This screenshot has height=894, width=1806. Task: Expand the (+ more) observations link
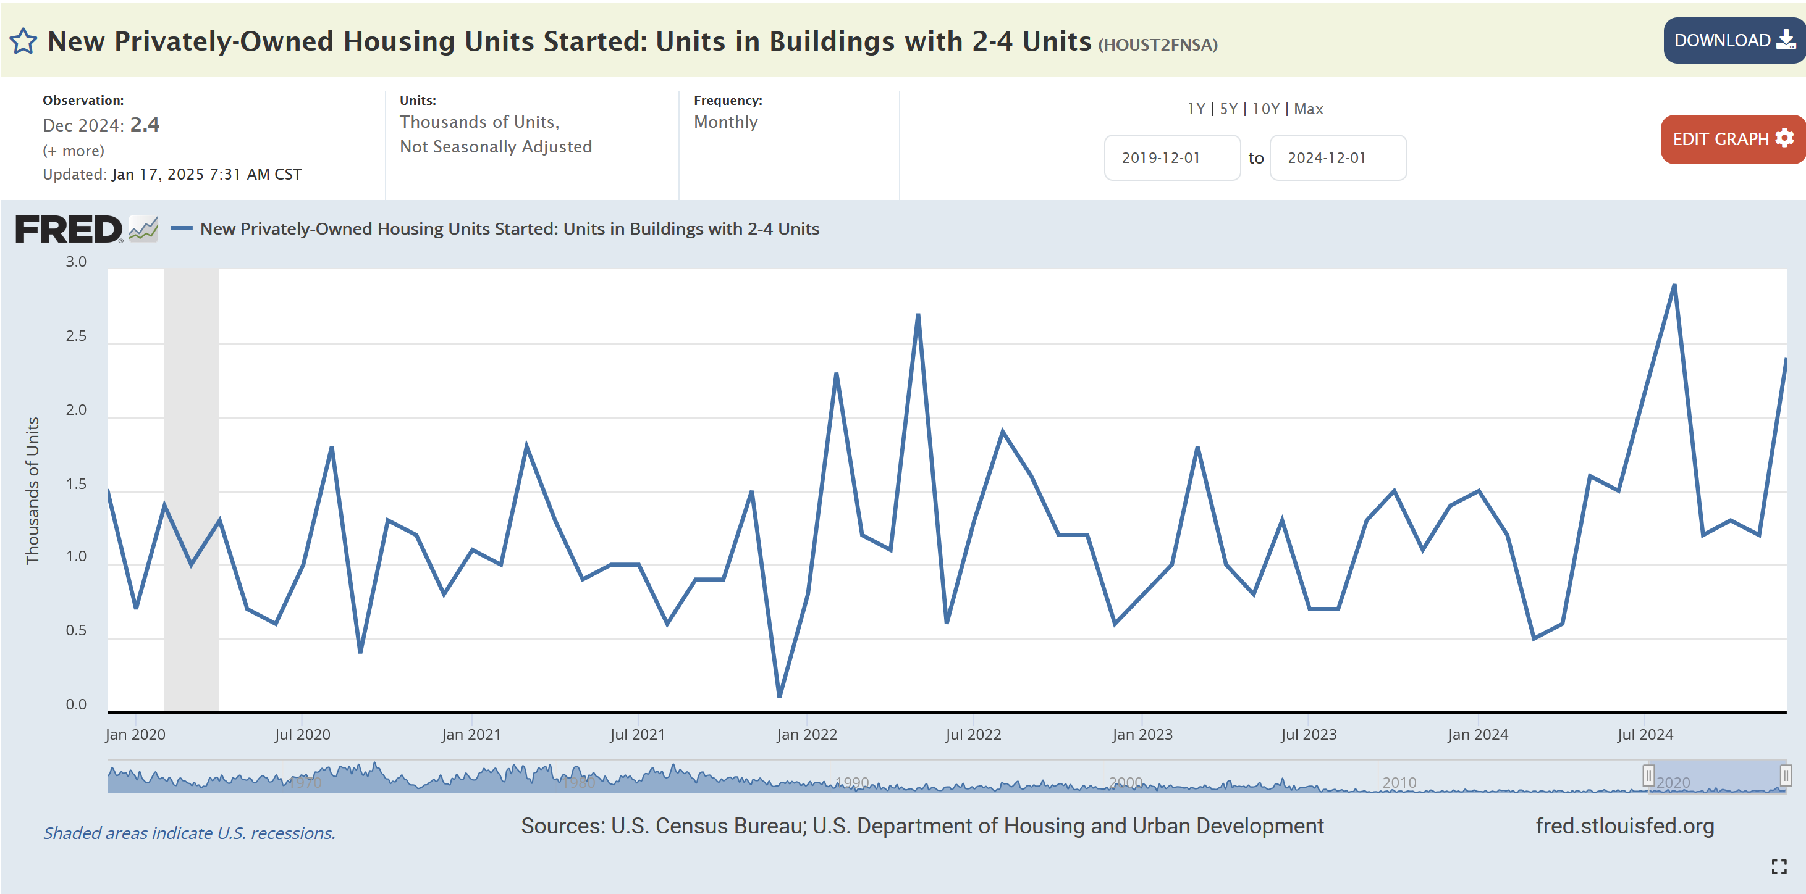[x=74, y=151]
